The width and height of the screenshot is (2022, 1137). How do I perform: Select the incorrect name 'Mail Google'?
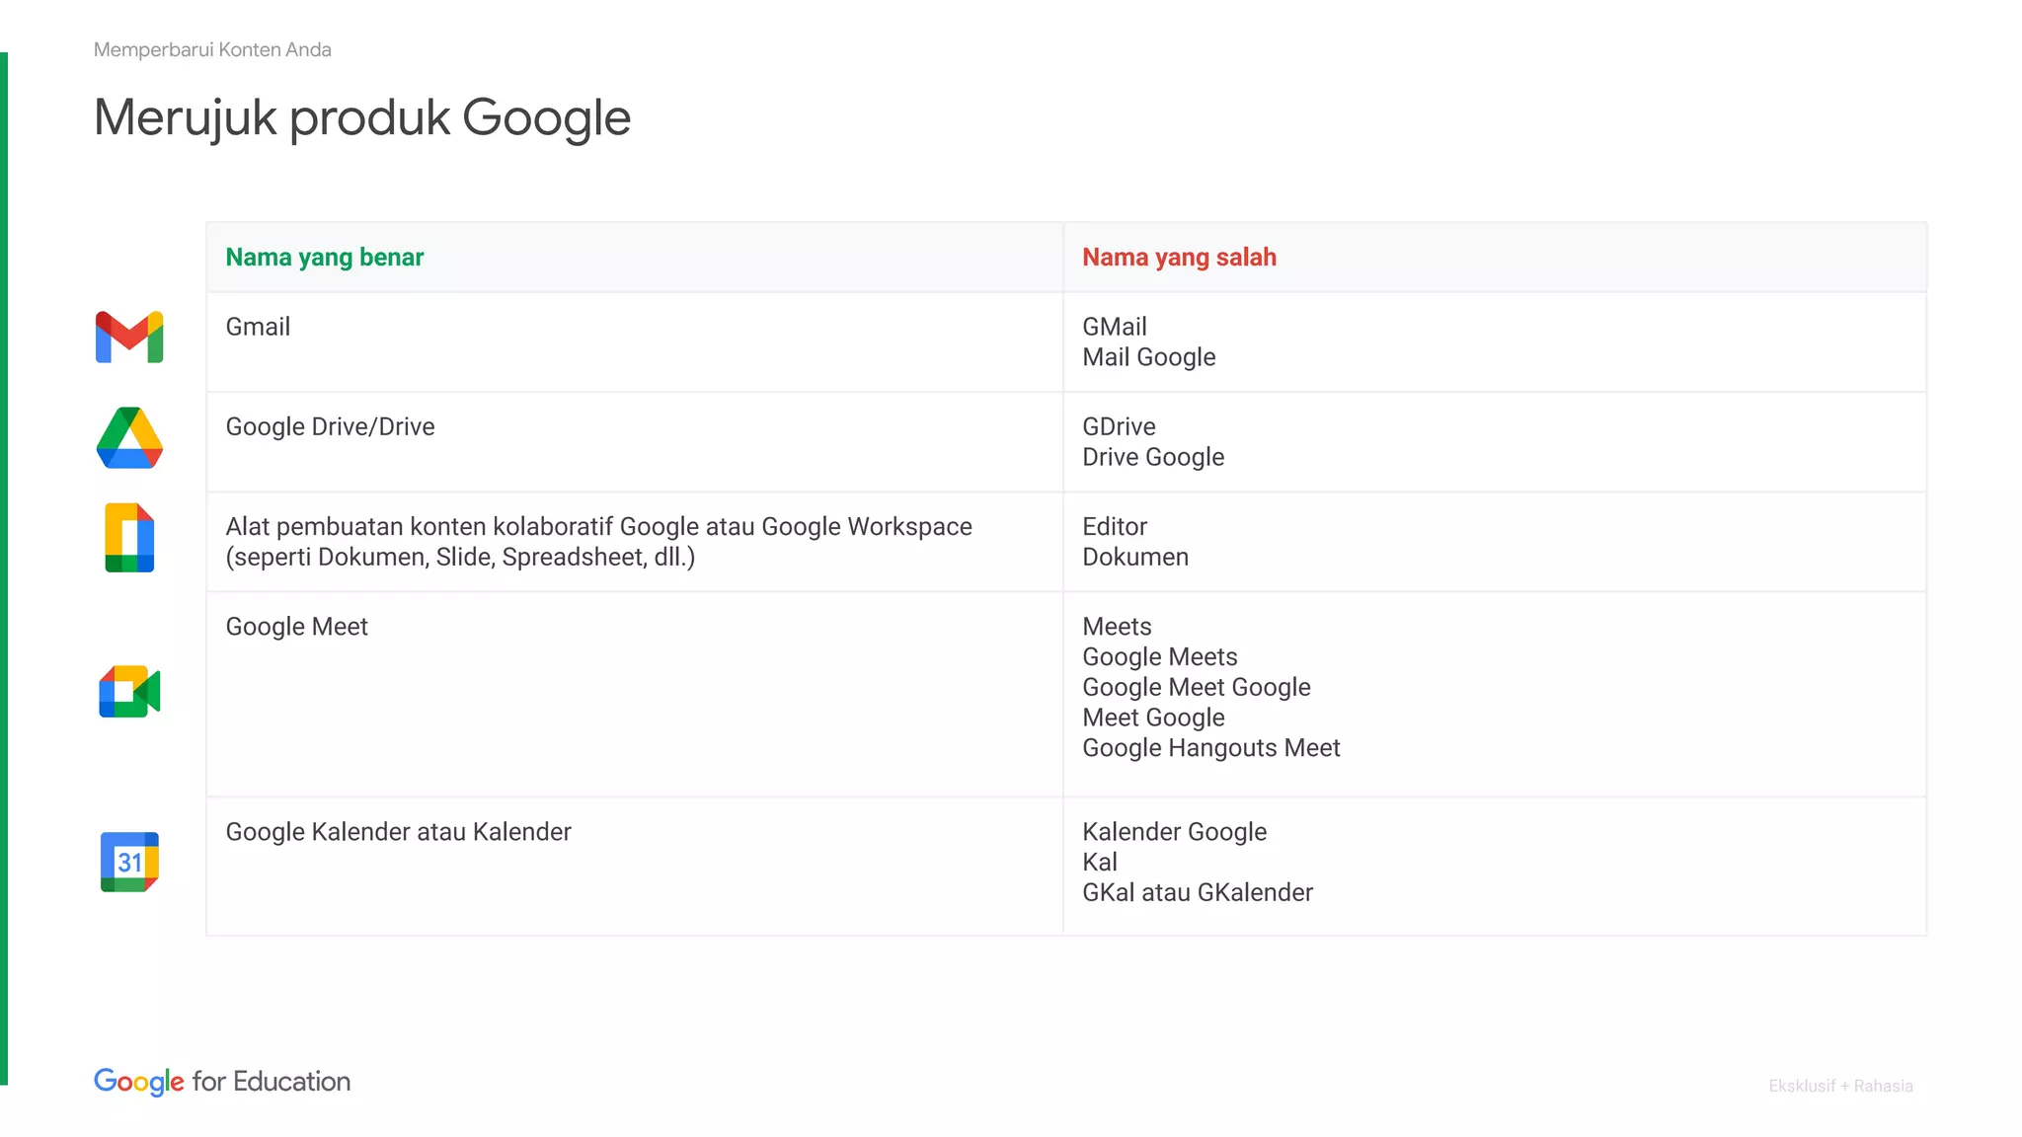(x=1149, y=357)
